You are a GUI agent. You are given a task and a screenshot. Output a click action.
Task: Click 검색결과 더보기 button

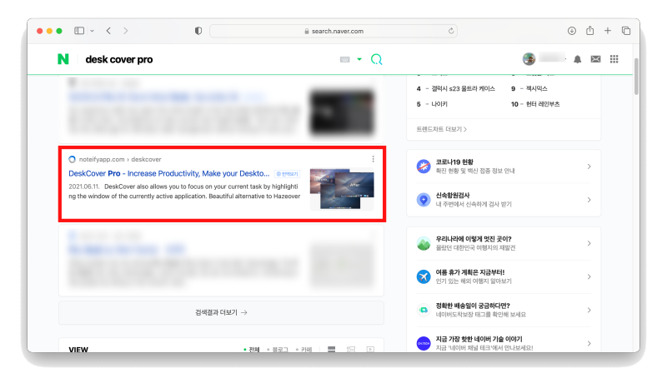(x=221, y=312)
